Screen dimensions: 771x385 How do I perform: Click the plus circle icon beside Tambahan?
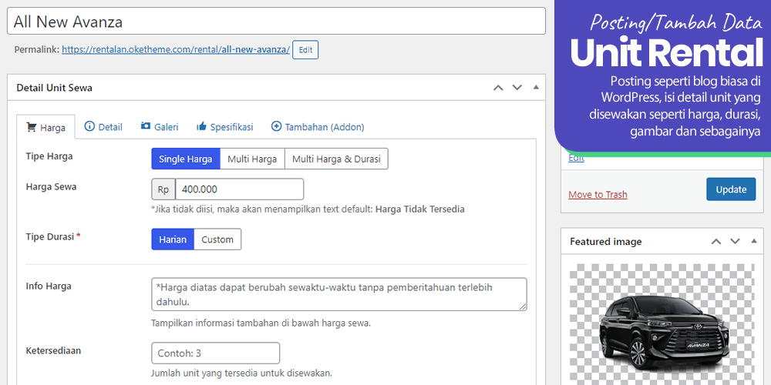point(276,126)
